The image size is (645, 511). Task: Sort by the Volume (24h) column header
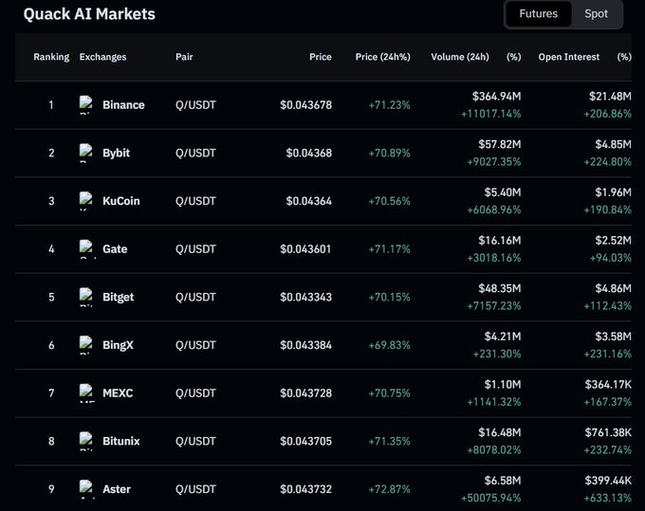pos(460,57)
